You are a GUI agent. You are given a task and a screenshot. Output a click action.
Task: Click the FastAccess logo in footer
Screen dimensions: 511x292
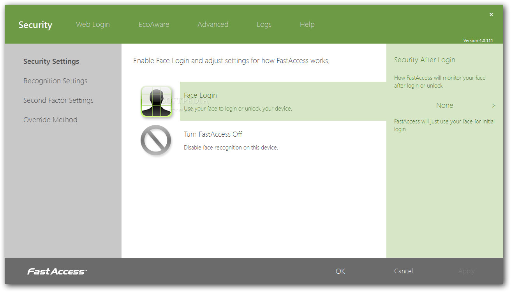pos(57,272)
